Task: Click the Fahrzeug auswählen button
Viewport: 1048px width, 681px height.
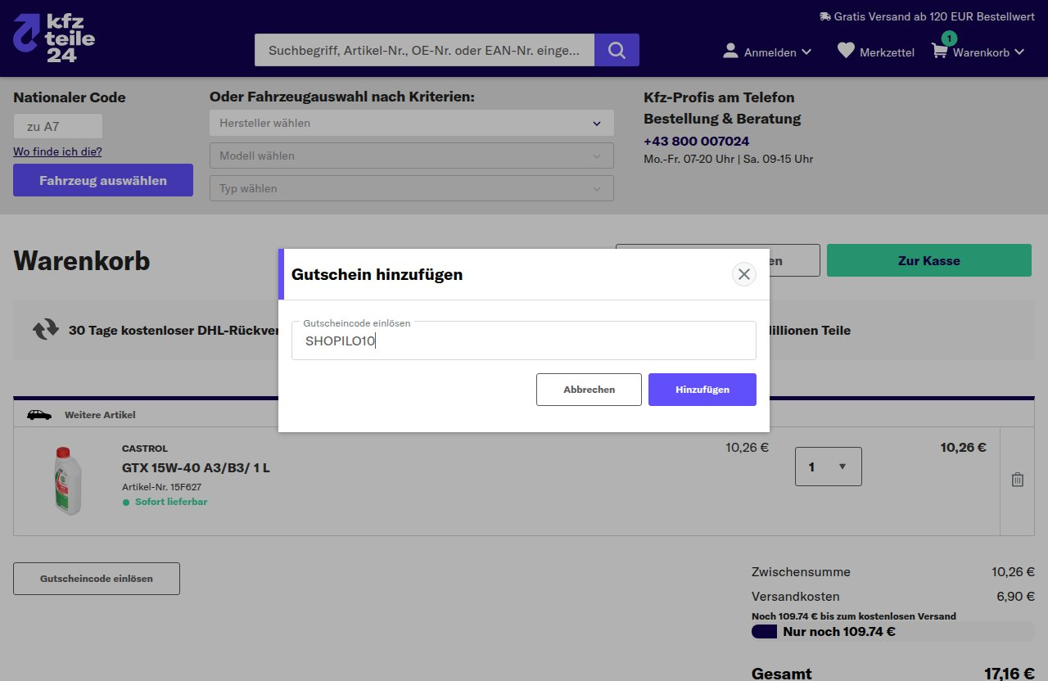Action: (x=103, y=180)
